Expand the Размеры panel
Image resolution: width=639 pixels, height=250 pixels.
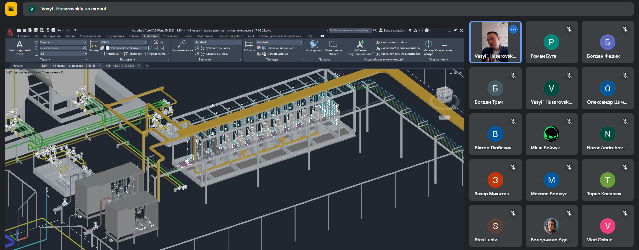128,60
